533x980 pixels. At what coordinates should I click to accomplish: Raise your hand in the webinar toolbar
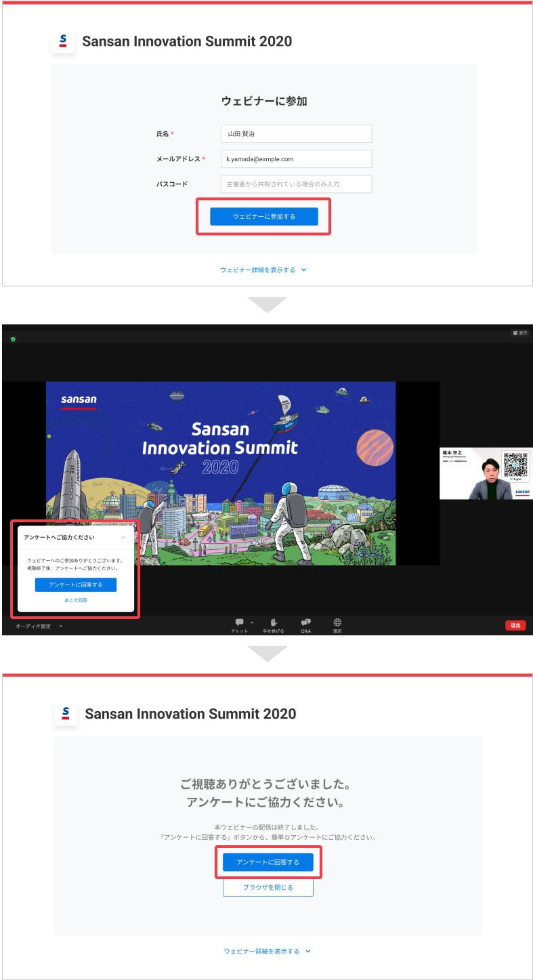[274, 625]
